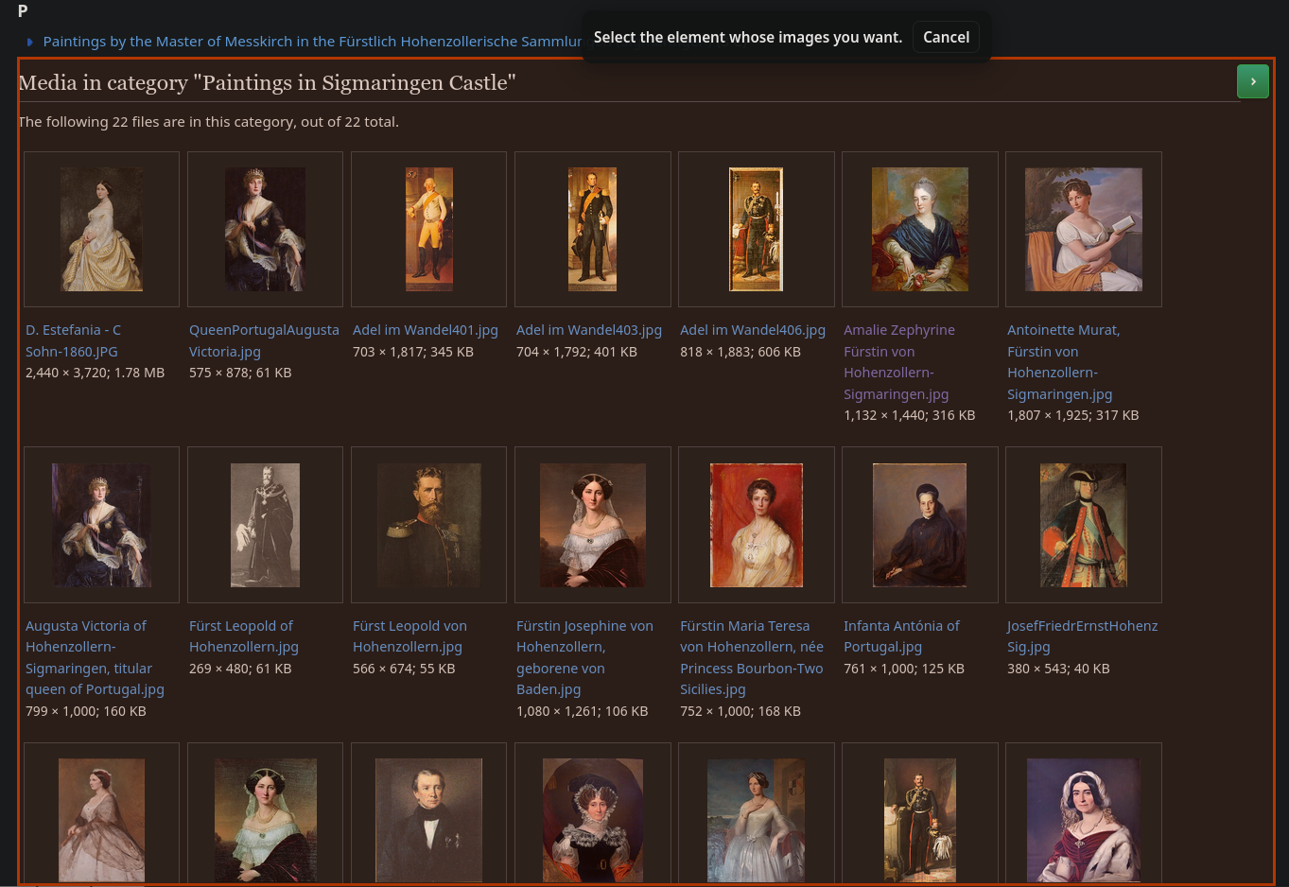The image size is (1289, 887).
Task: Select the JosefFriedrErnstHohenzSig thumbnail
Action: pos(1084,525)
